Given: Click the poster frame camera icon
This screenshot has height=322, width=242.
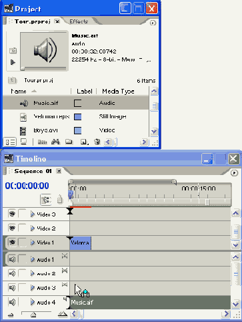Looking at the screenshot, I should (13, 51).
